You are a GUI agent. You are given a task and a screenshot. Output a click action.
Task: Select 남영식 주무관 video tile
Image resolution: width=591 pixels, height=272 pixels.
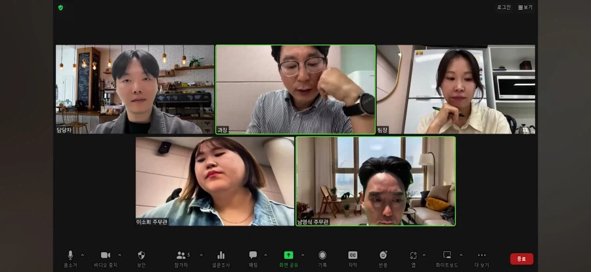click(376, 182)
